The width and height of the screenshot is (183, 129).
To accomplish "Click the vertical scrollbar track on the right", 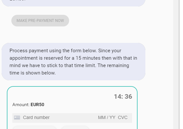I will [176, 64].
